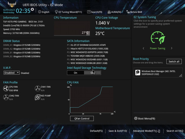Open QFan Control
The image size is (185, 139).
(82, 118)
